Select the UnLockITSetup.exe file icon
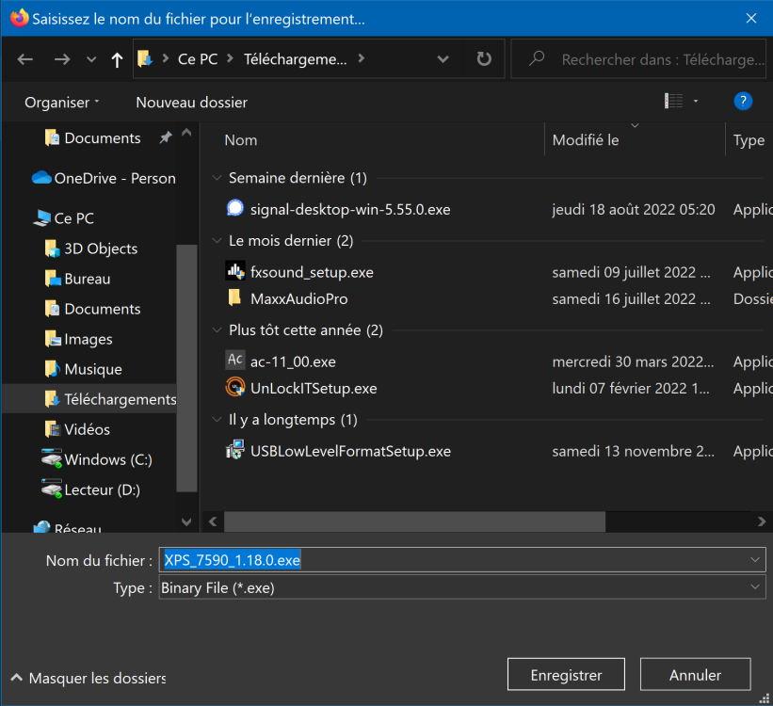This screenshot has height=706, width=773. click(235, 388)
